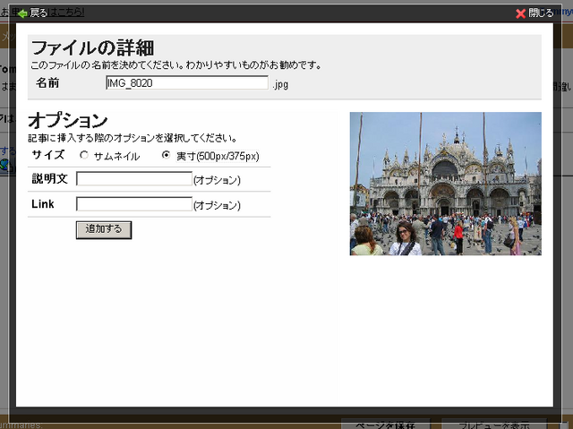The height and width of the screenshot is (429, 573).
Task: Focus the 名前 file name input field
Action: tap(187, 83)
